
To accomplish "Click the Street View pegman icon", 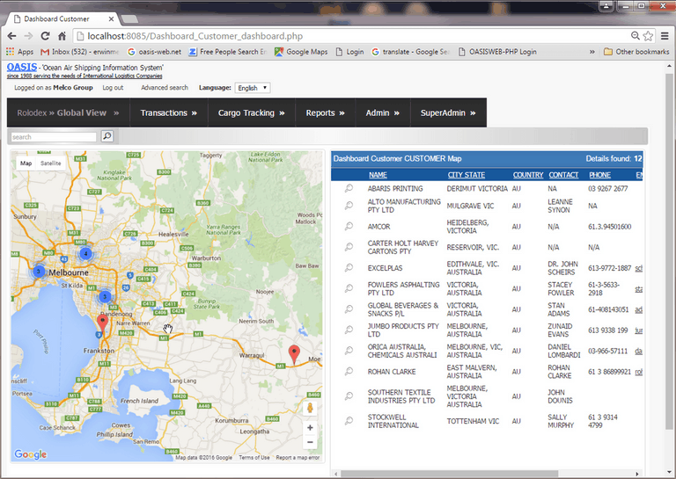I will tap(310, 408).
